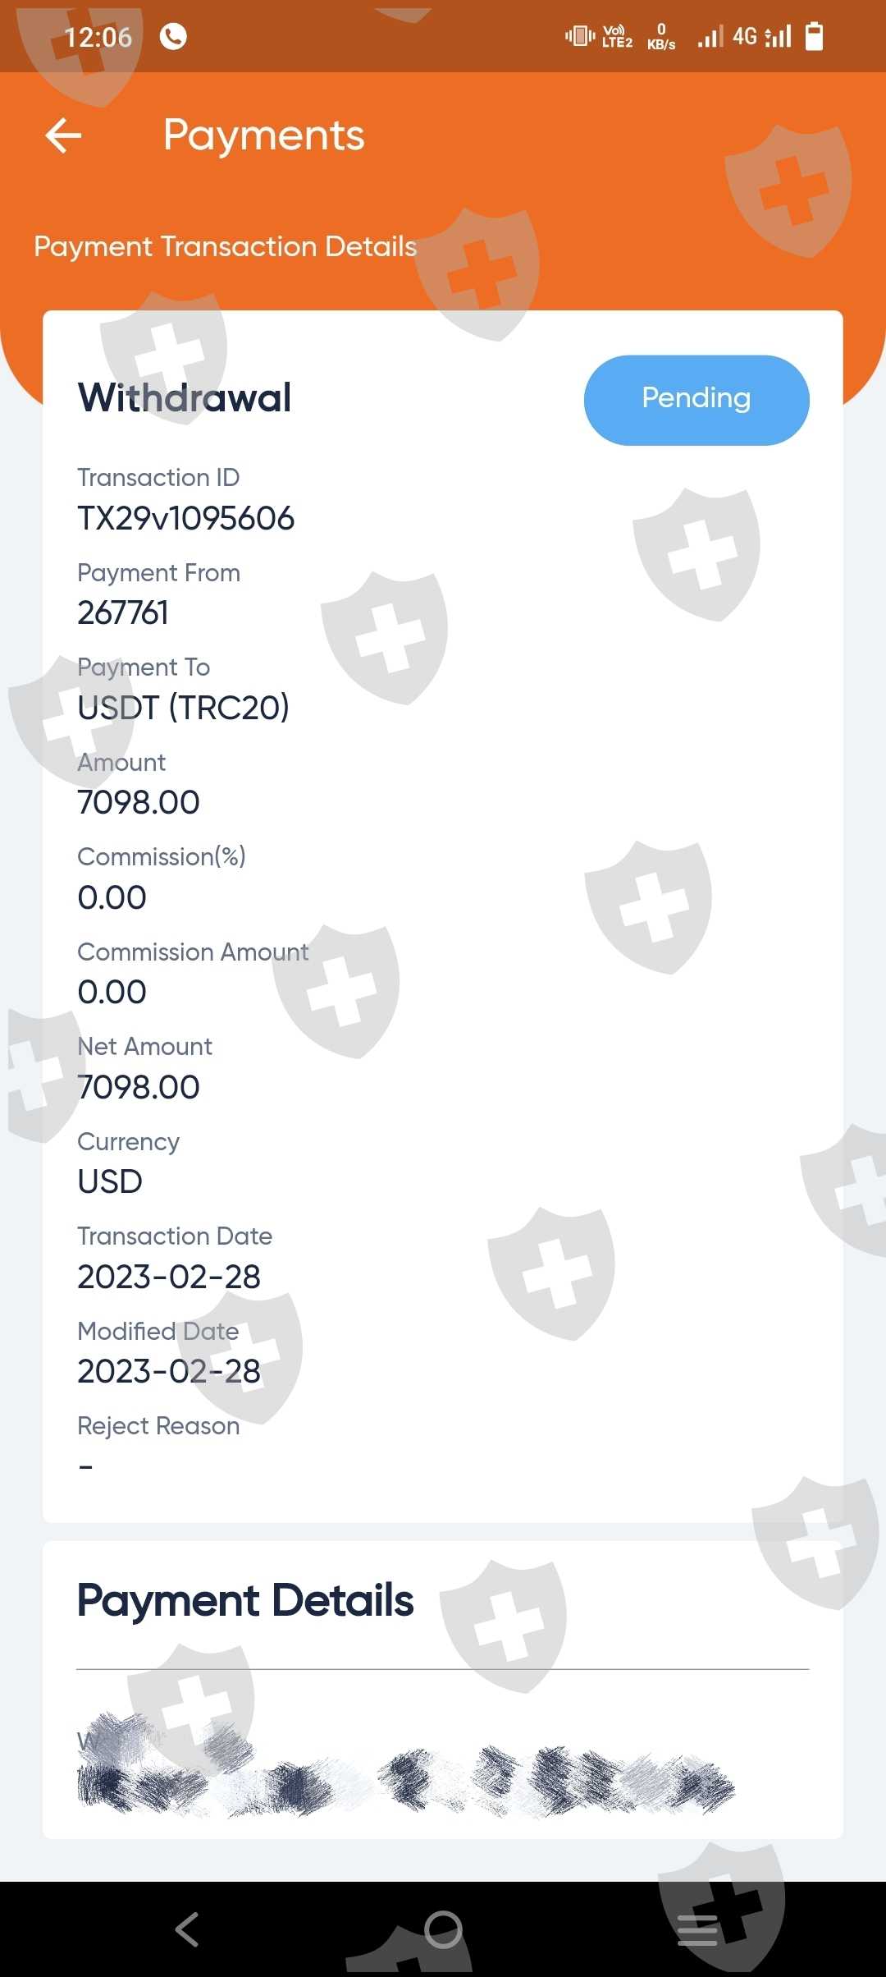
Task: Tap the vibrate mode status icon
Action: coord(579,36)
